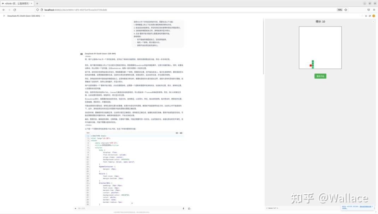Add another model with the plus icon
The height and width of the screenshot is (214, 378).
coord(44,16)
